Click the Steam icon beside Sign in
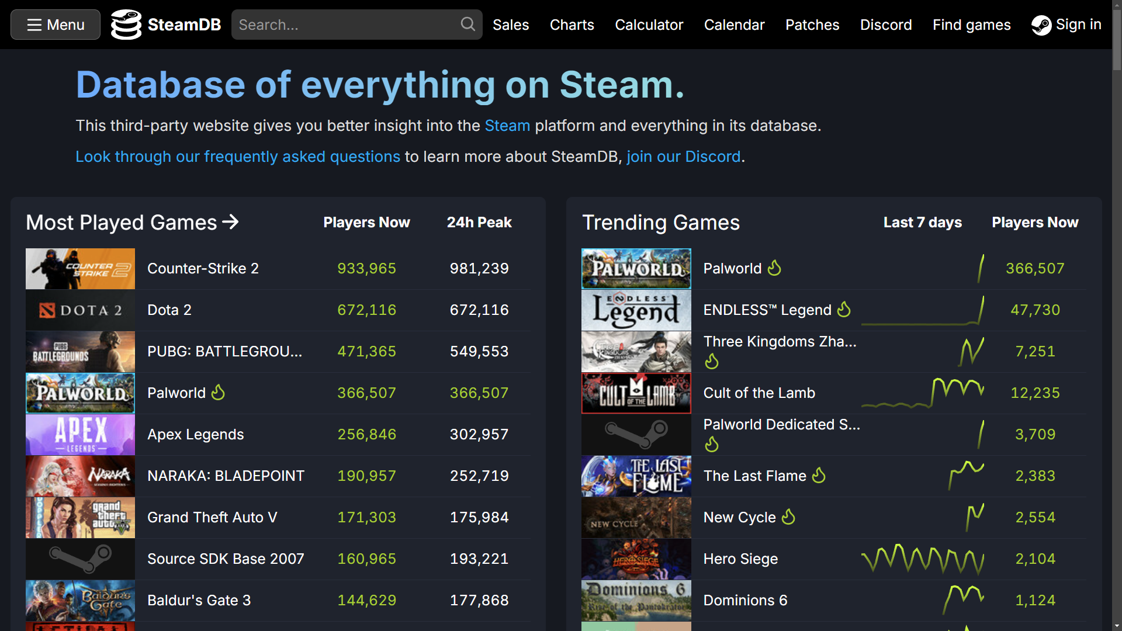The image size is (1122, 631). pyautogui.click(x=1041, y=25)
